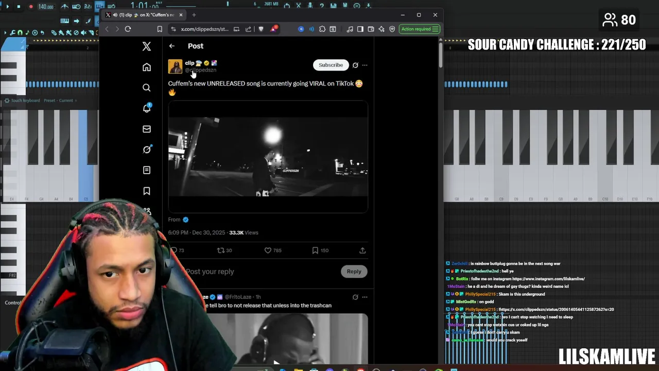Viewport: 659px width, 371px height.
Task: Open more options on FritoLaze's reply
Action: point(365,297)
